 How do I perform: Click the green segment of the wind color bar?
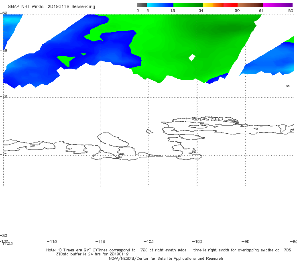coord(188,5)
